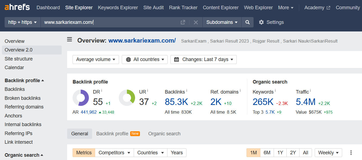Open target URL in new tab icon
This screenshot has width=362, height=160.
pyautogui.click(x=183, y=22)
